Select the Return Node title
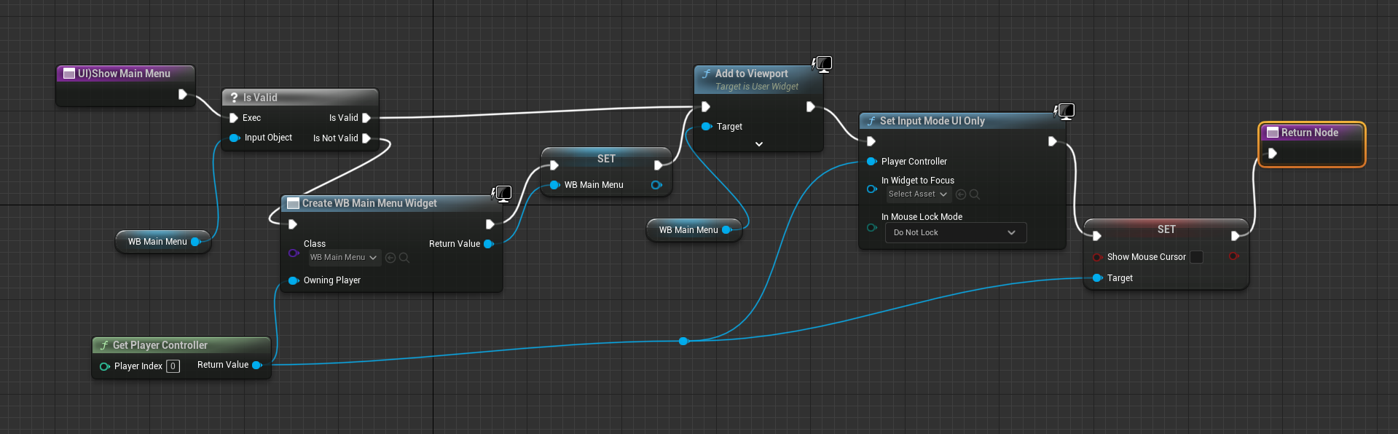 pos(1310,133)
